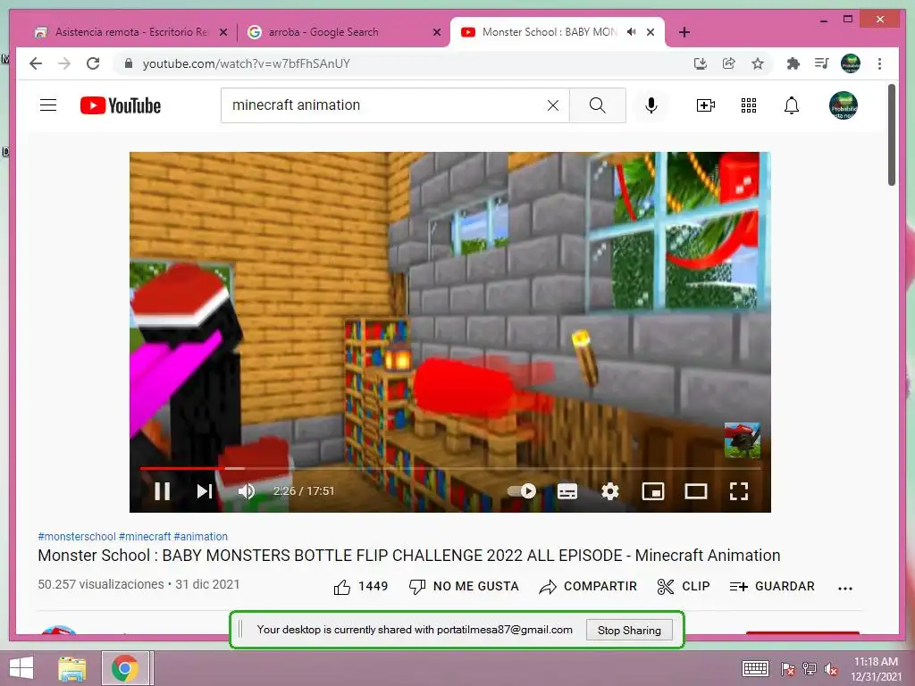Switch to miniplayer mode

[653, 491]
